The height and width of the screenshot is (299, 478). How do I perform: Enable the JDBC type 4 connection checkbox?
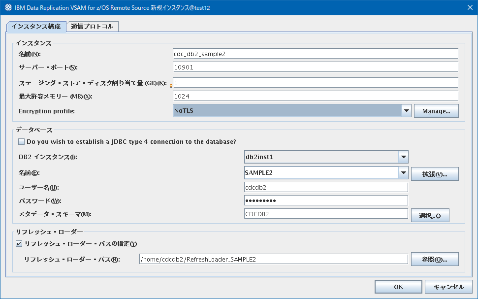tap(21, 141)
